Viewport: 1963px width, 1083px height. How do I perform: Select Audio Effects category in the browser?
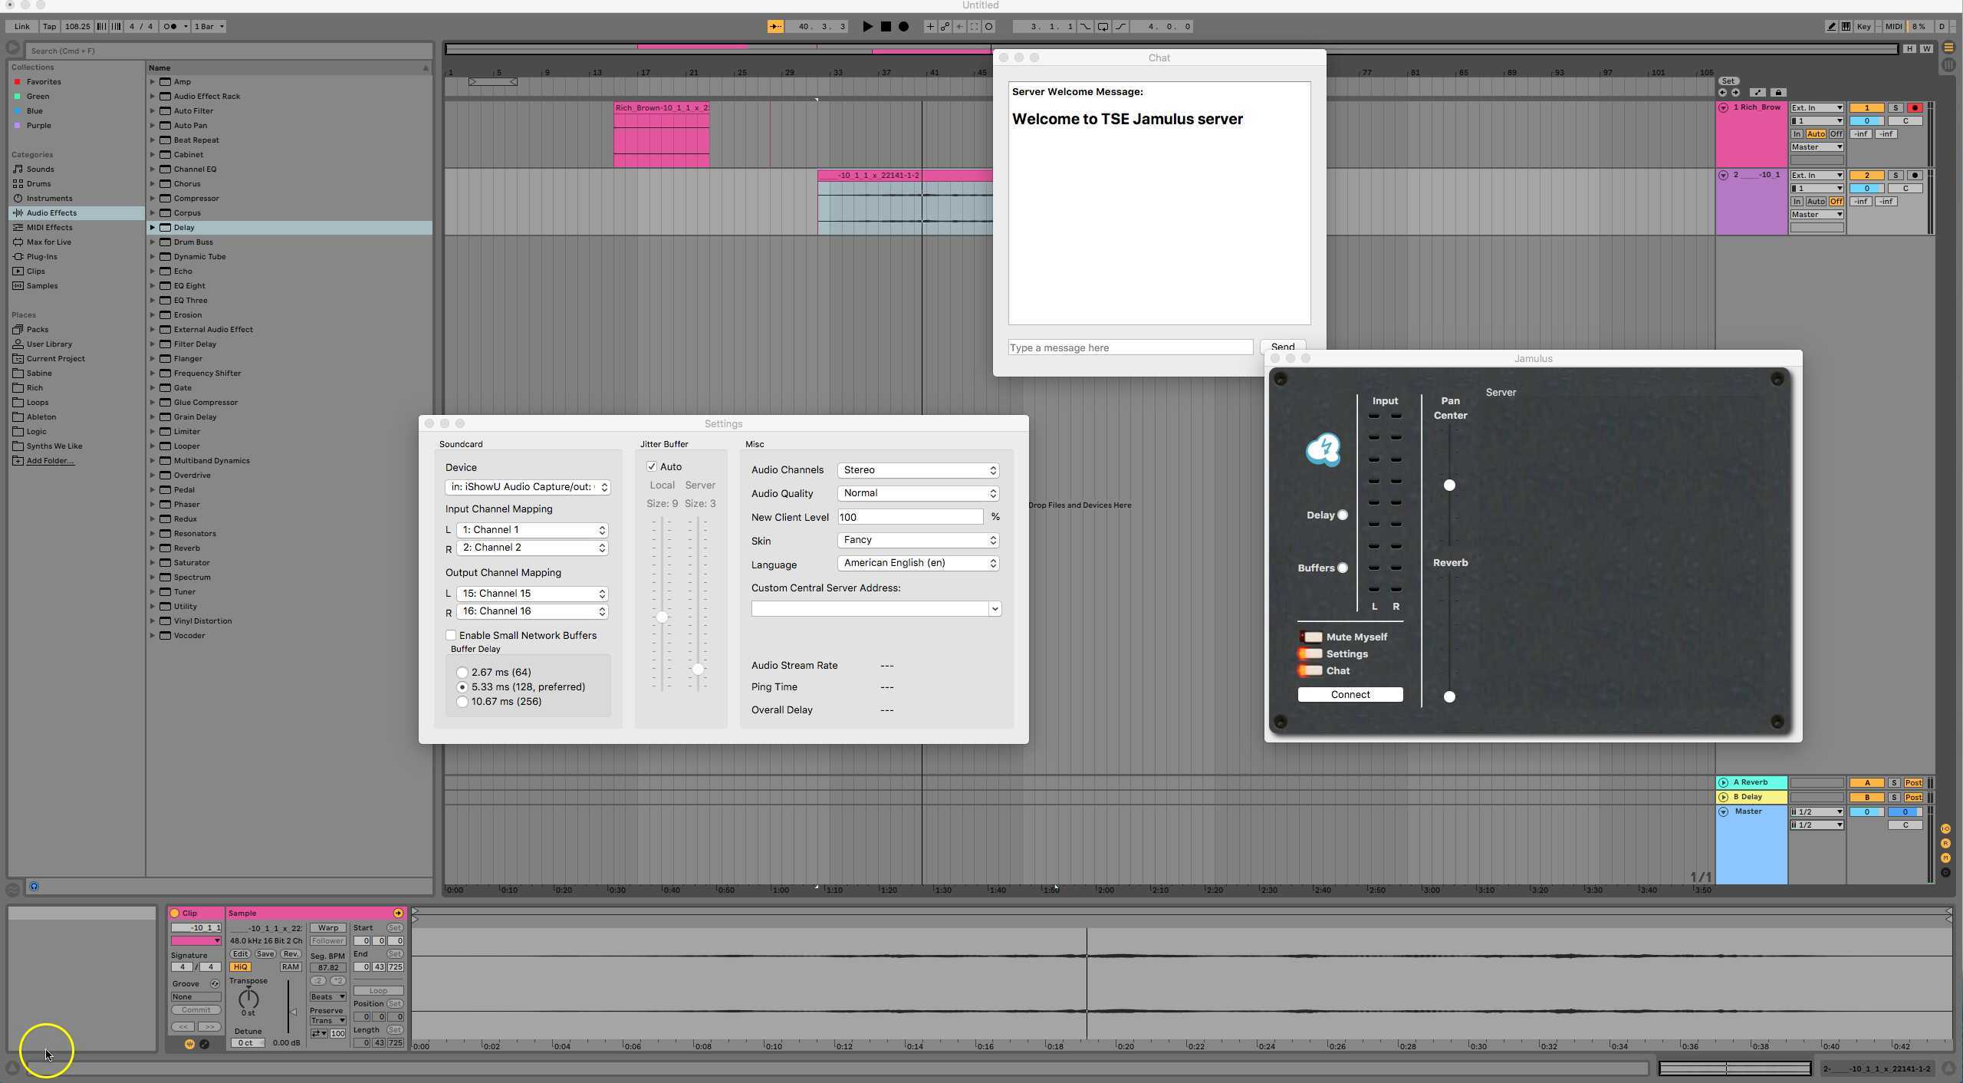click(51, 212)
